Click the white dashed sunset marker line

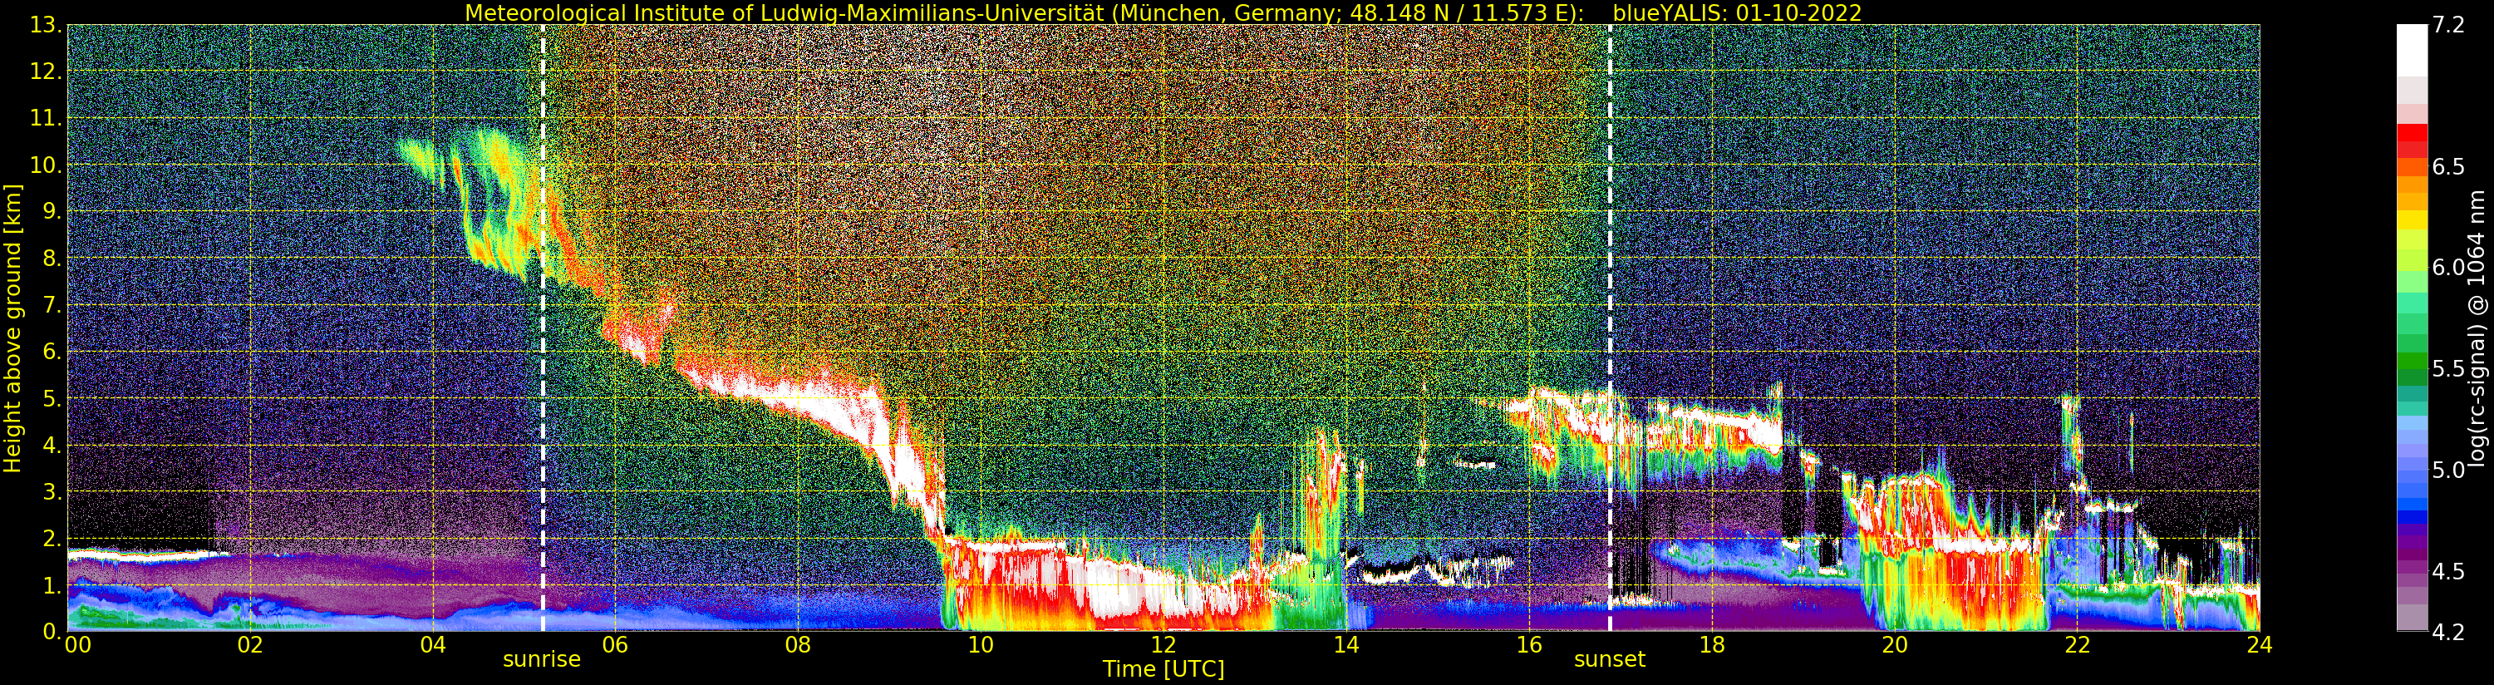pos(1610,328)
